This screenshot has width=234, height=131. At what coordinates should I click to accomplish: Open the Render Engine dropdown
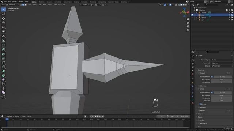pyautogui.click(x=222, y=60)
